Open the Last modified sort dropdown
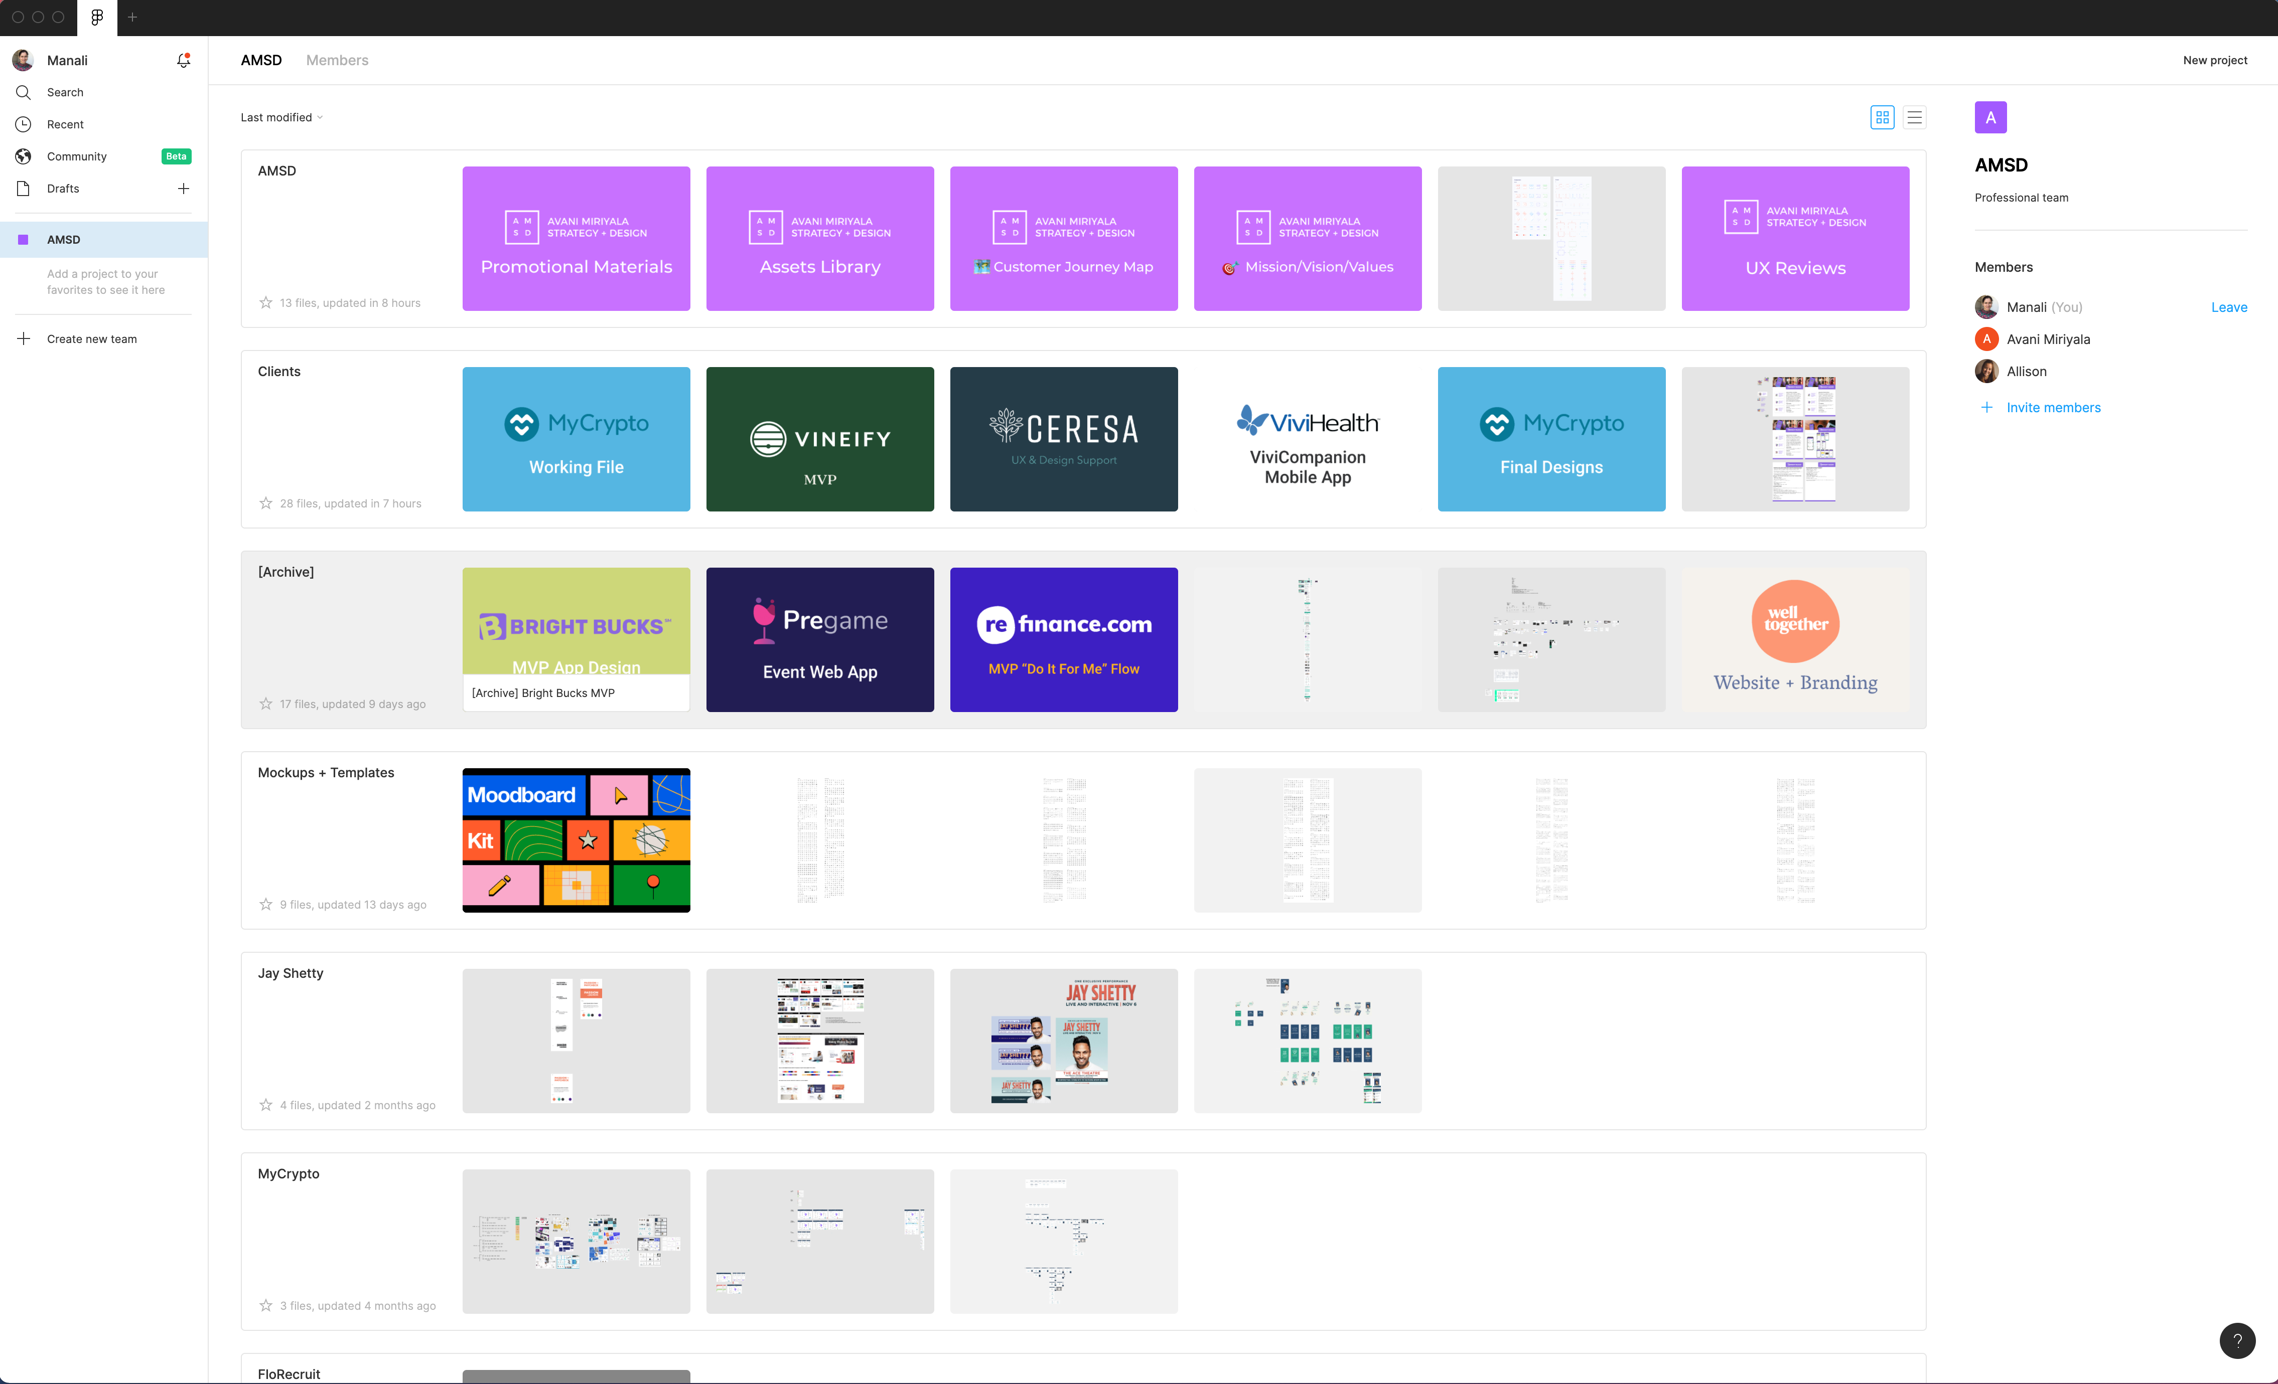 click(282, 117)
